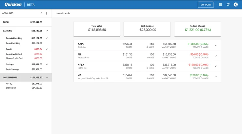Expand the NFLX holding row
242x134 pixels.
click(x=216, y=66)
